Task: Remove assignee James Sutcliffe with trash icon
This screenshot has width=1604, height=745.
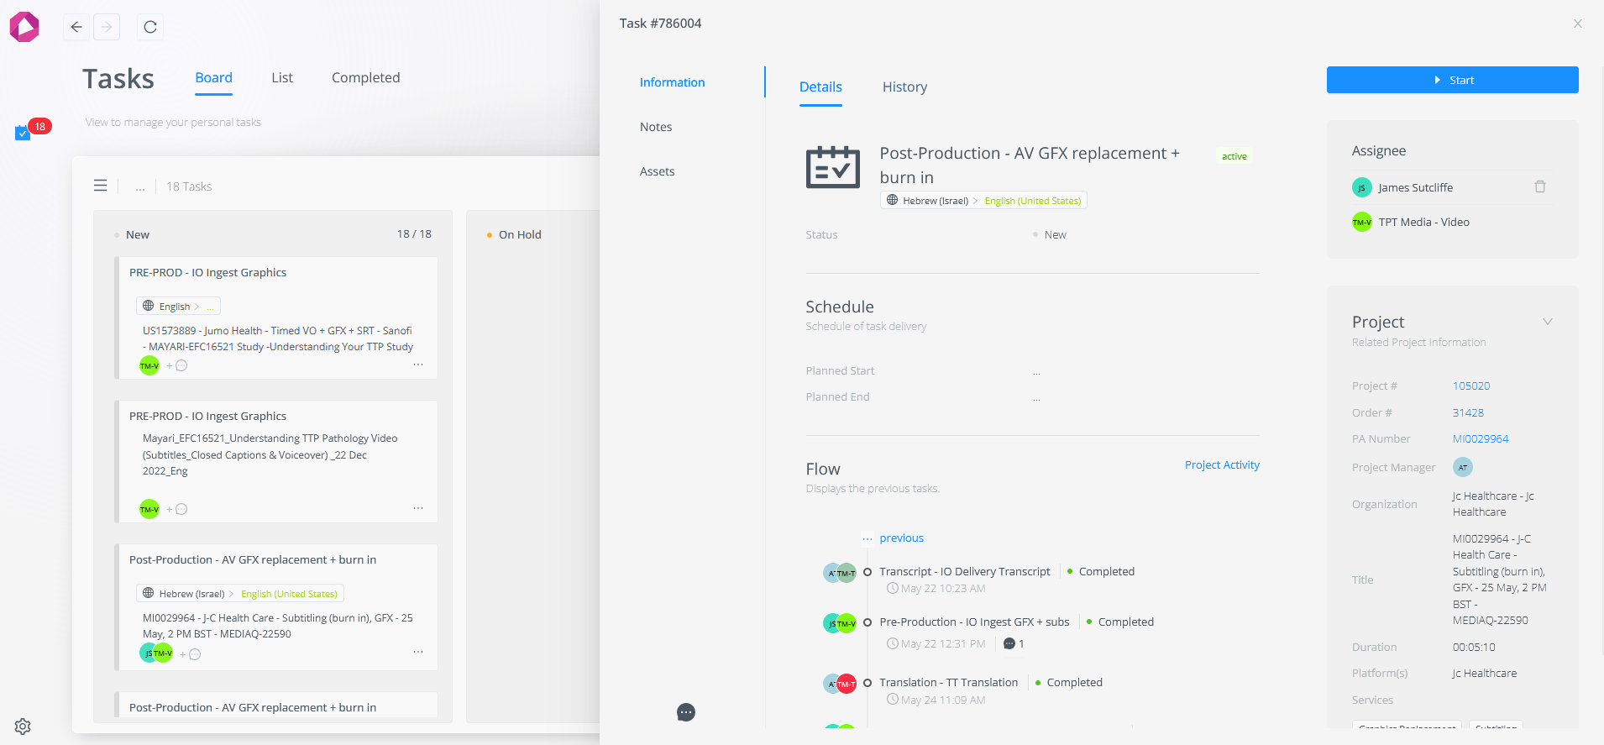Action: click(1539, 186)
